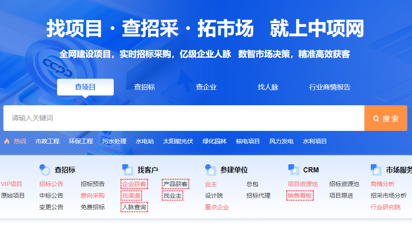Screen dimensions: 412x231
Task: Open the 行业商情报告 tab
Action: coord(330,87)
